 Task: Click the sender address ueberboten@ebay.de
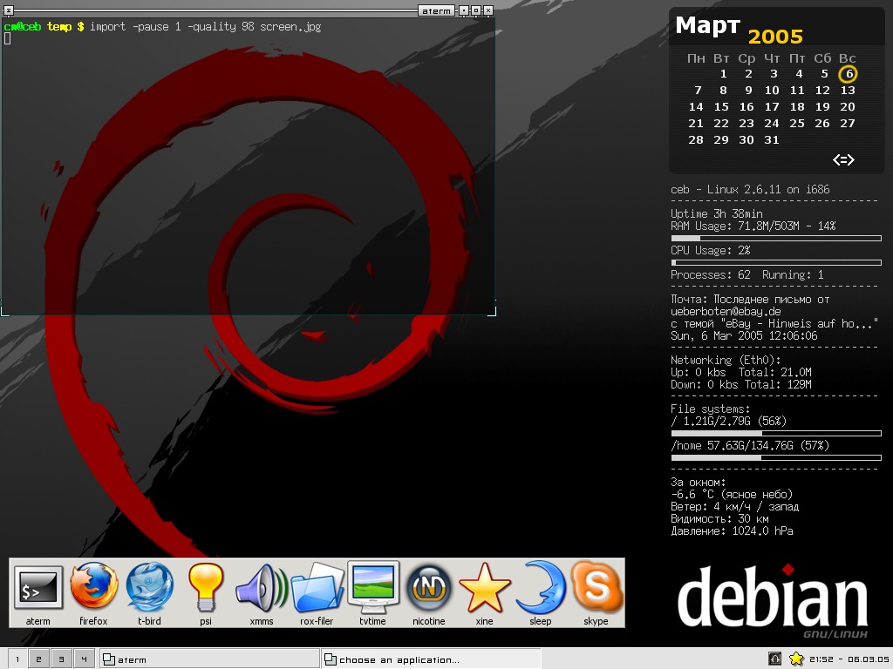(x=726, y=312)
